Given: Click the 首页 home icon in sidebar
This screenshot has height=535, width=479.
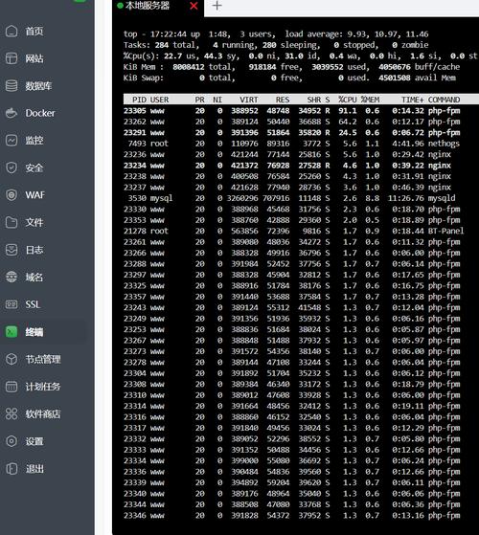Looking at the screenshot, I should (11, 31).
